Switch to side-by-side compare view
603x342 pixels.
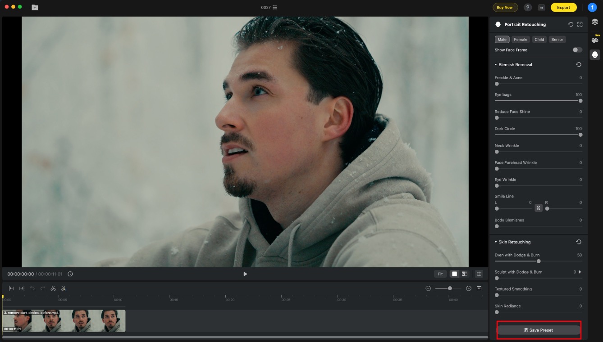coord(464,274)
